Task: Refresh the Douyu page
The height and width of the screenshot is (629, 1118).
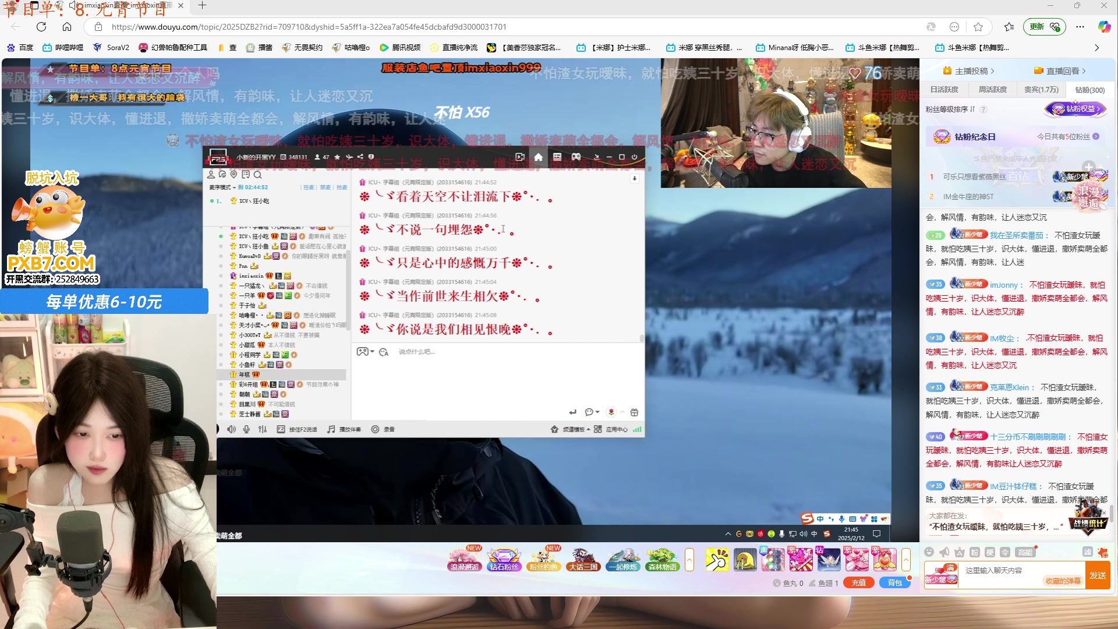Action: point(41,27)
